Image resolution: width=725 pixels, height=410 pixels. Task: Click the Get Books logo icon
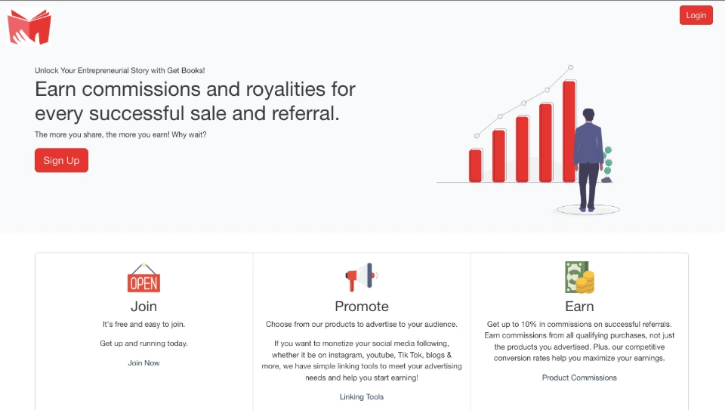pyautogui.click(x=29, y=27)
